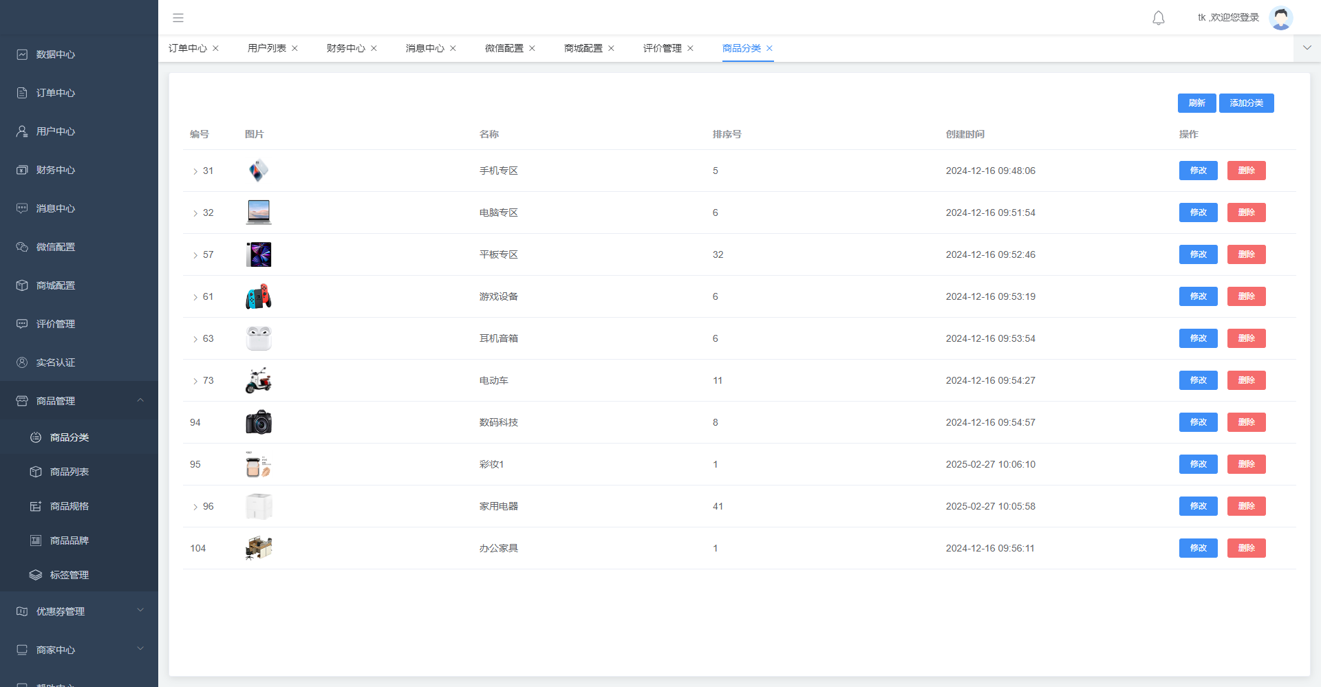
Task: Expand the 电脑专区 category row
Action: [195, 213]
